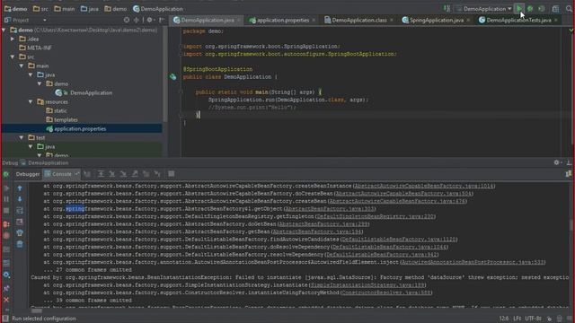Viewport: 575px width, 323px height.
Task: Click Rerun DemoApplication debug icon
Action: tap(6, 174)
